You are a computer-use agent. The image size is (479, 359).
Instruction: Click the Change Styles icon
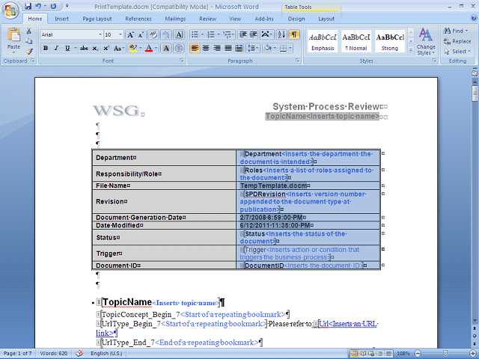426,35
